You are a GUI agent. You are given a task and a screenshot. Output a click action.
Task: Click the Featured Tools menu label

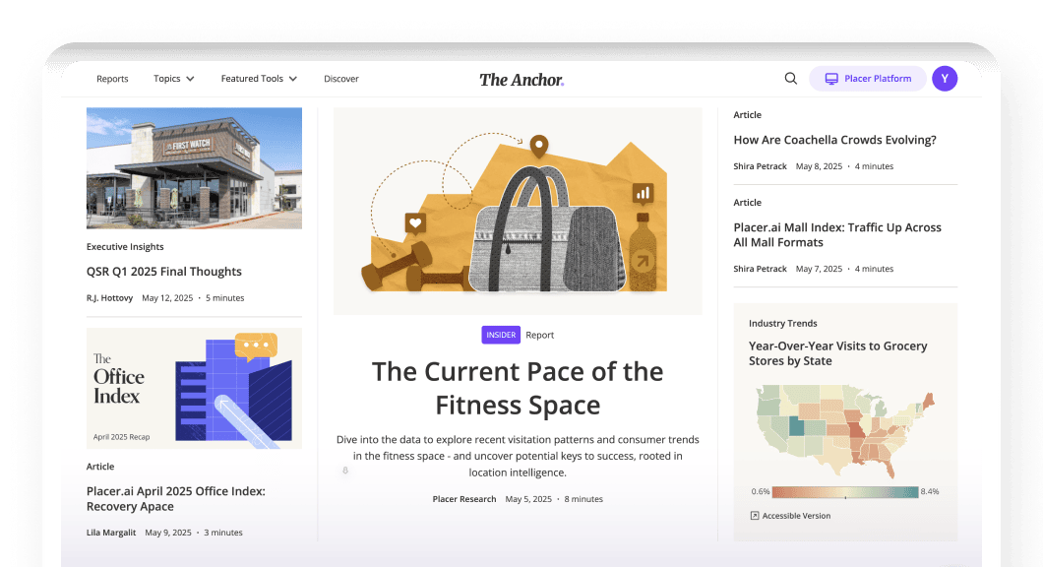[252, 79]
